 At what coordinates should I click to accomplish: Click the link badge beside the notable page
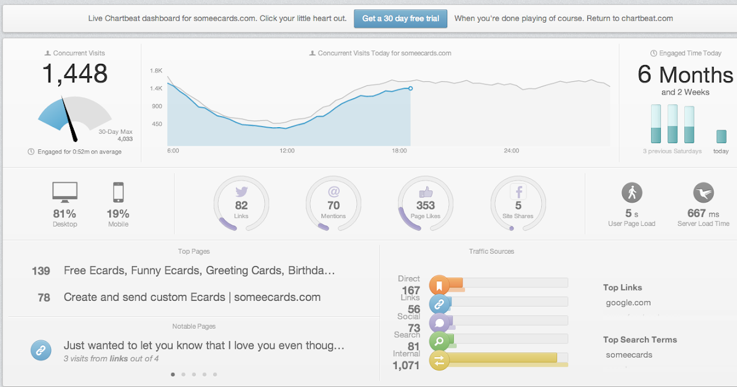[41, 351]
